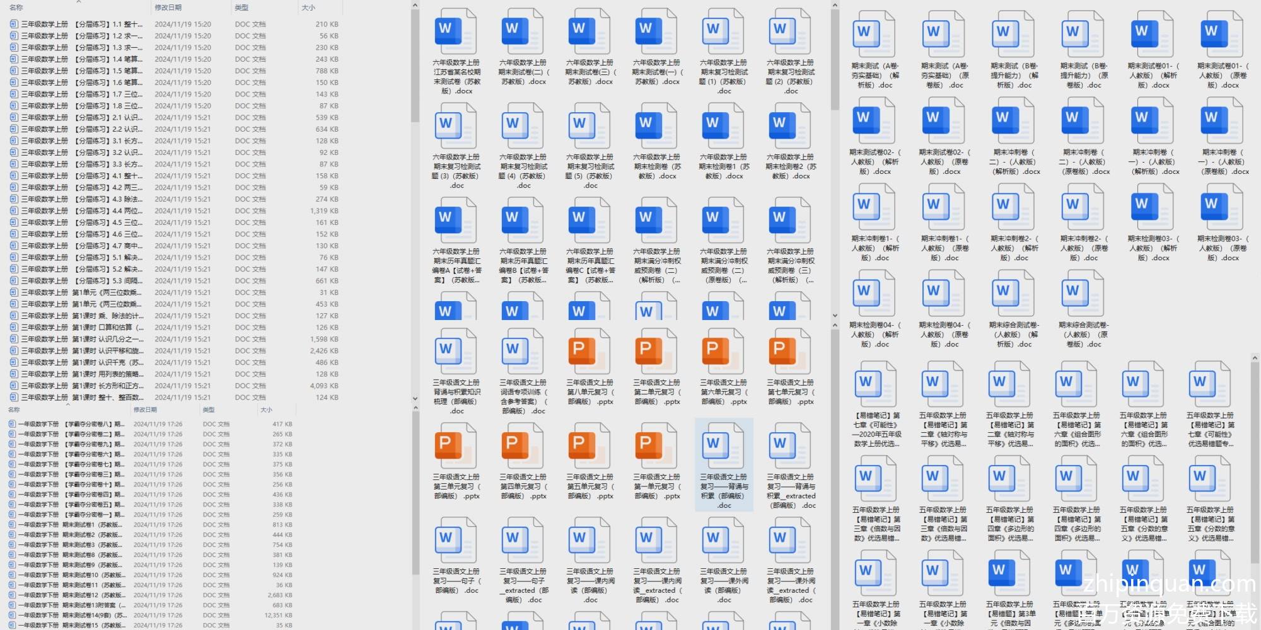Select 三年级数学上册 第1课时 口算和估算 row

point(82,328)
